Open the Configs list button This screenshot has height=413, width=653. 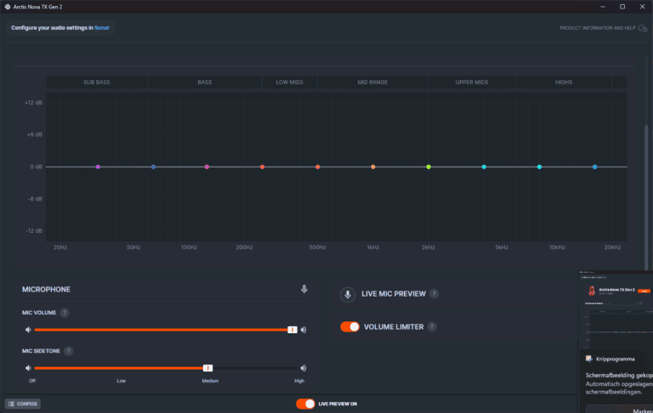[23, 404]
